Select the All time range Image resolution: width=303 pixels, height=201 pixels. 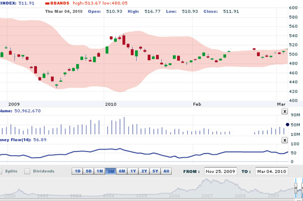click(166, 171)
